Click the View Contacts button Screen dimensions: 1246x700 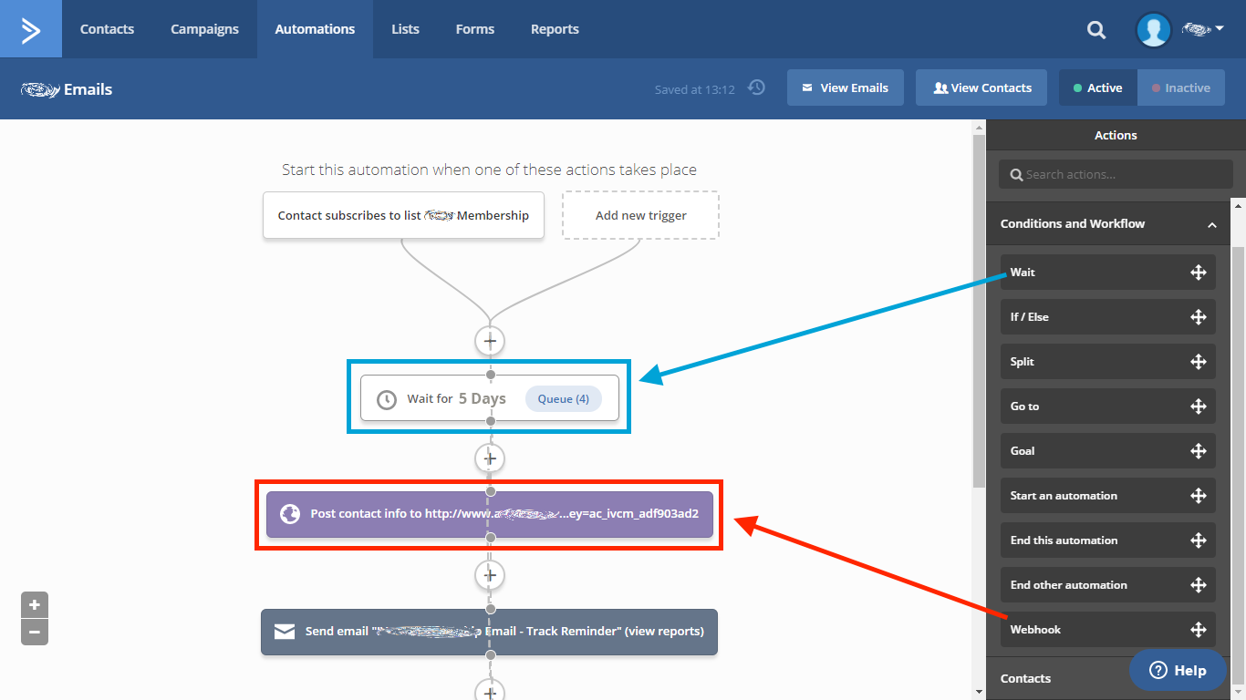pyautogui.click(x=982, y=88)
